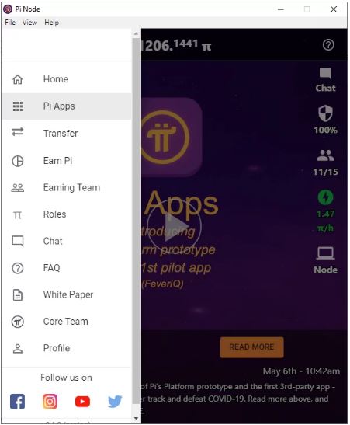Open the Instagram social link
Screen dimensions: 350x425
click(x=50, y=402)
